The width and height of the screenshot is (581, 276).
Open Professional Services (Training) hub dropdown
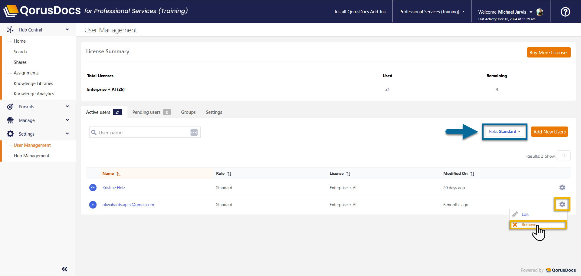click(x=432, y=12)
